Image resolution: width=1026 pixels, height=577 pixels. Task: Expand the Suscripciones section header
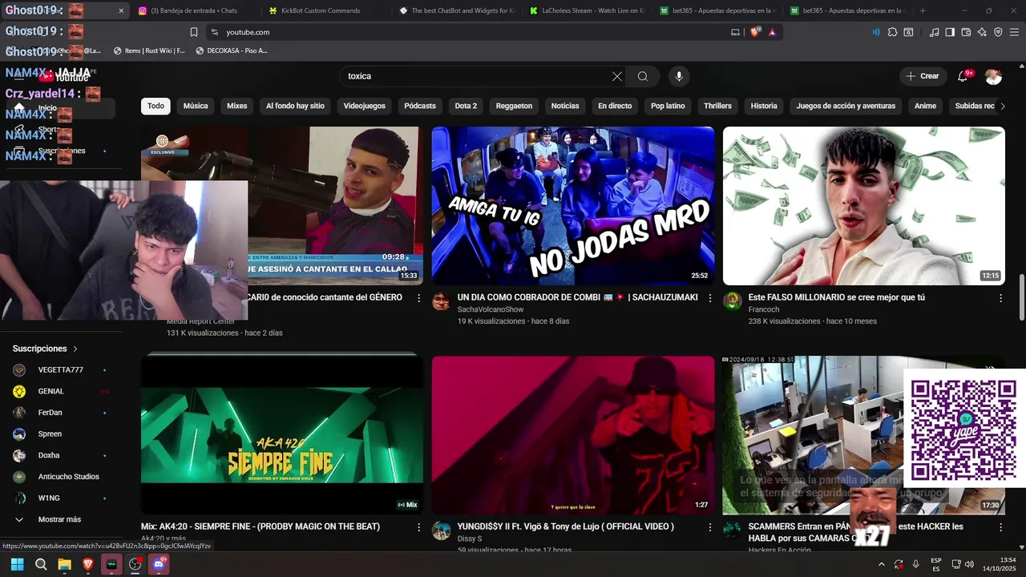coord(46,349)
